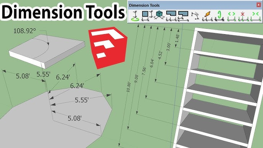
Task: Click the green inward arrows dimension tool
Action: coord(256,16)
